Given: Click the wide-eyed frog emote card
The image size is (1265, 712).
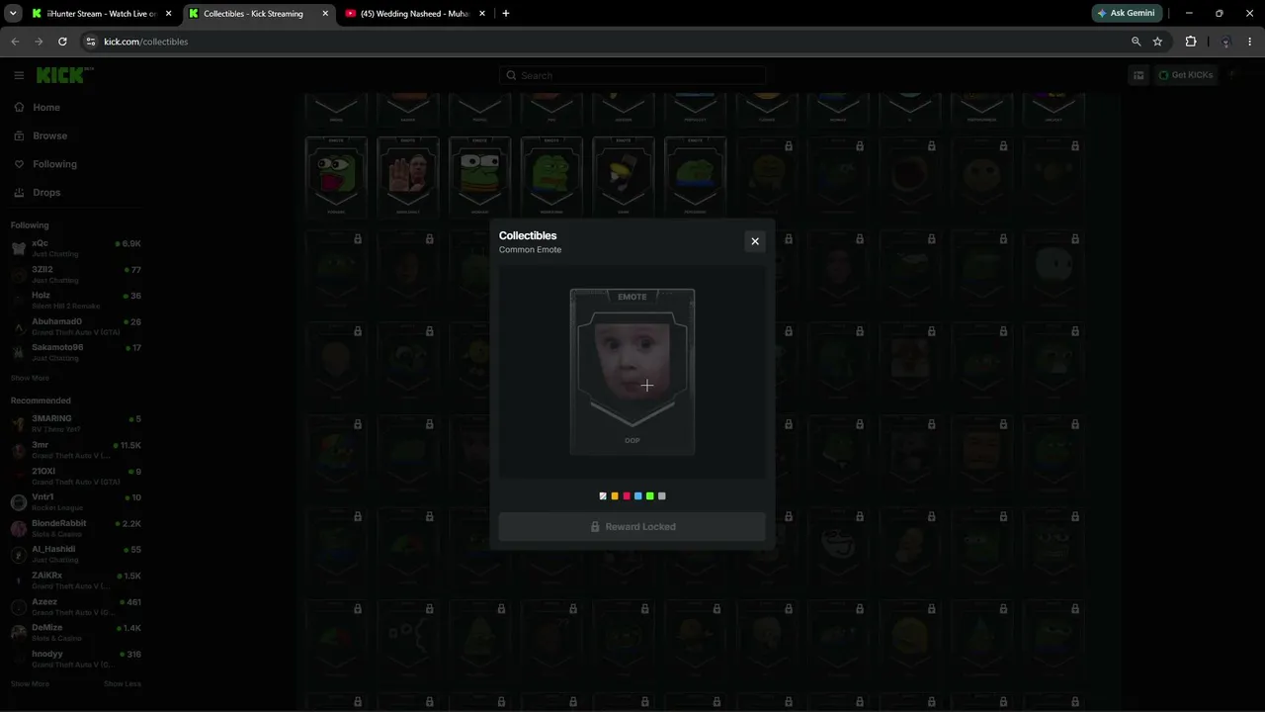Looking at the screenshot, I should tap(480, 176).
